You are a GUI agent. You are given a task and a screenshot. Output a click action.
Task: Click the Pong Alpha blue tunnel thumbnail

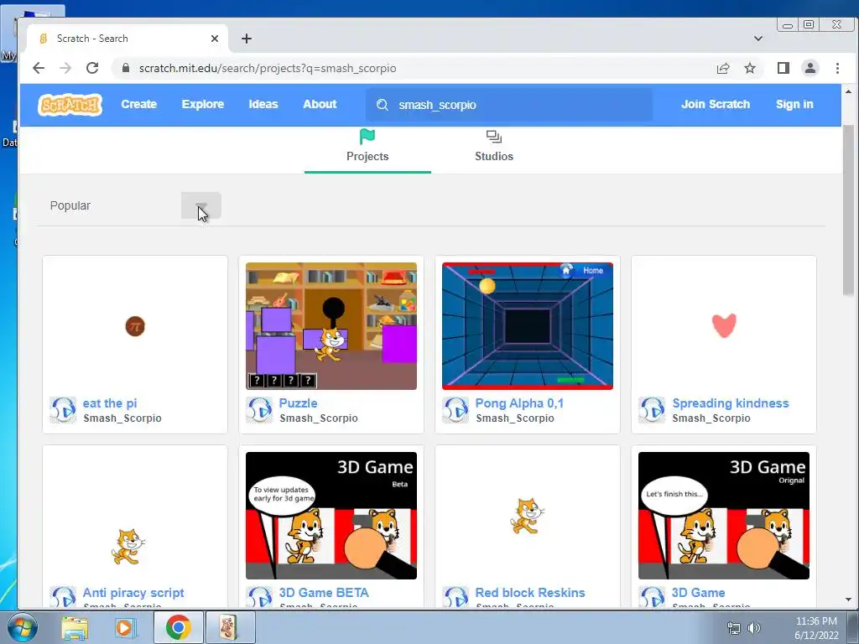coord(528,326)
